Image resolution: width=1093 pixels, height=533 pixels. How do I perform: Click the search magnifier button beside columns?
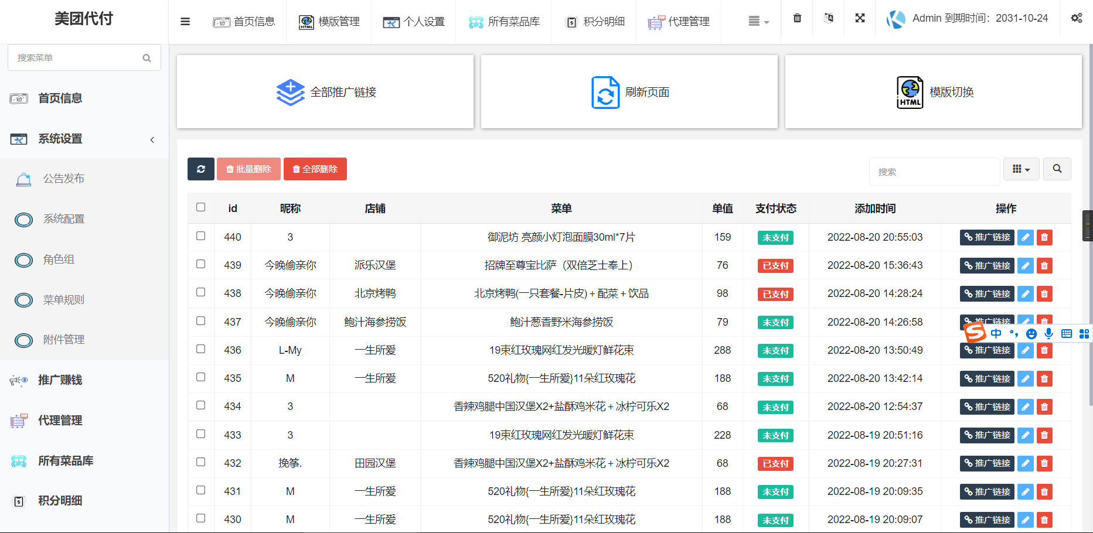tap(1057, 169)
